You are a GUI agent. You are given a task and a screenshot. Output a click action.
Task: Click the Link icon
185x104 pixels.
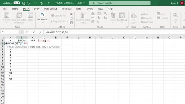pos(175,15)
